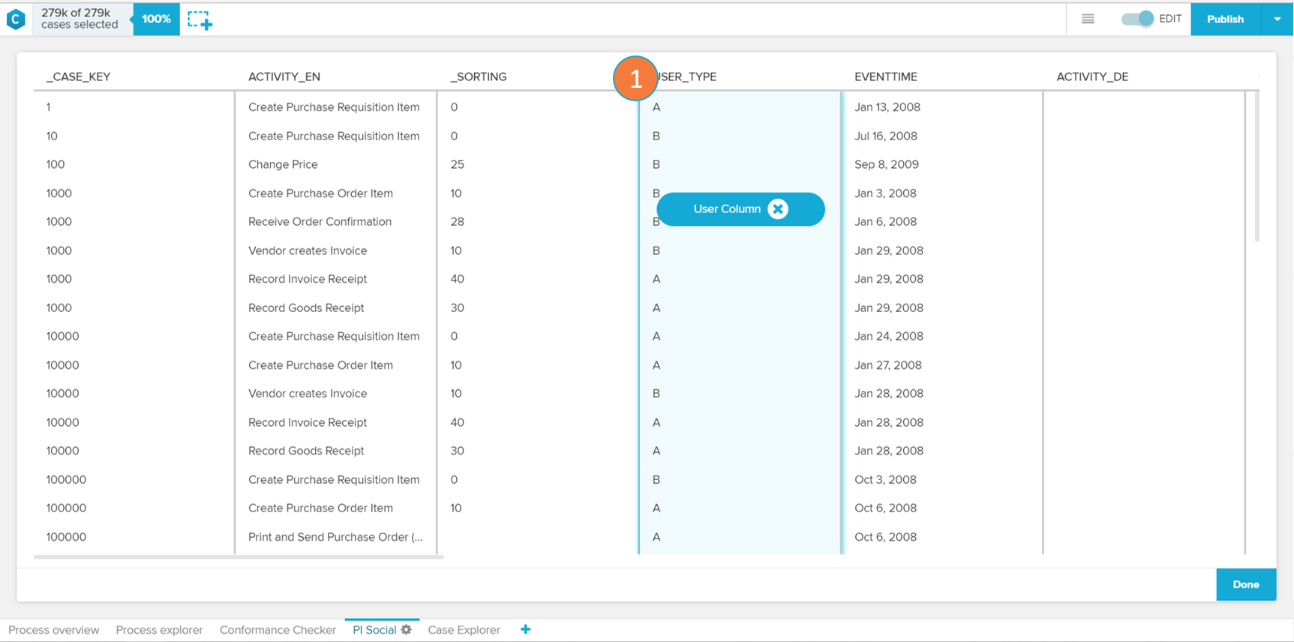Click the vertical scrollbar at right
This screenshot has height=642, width=1294.
[1257, 166]
